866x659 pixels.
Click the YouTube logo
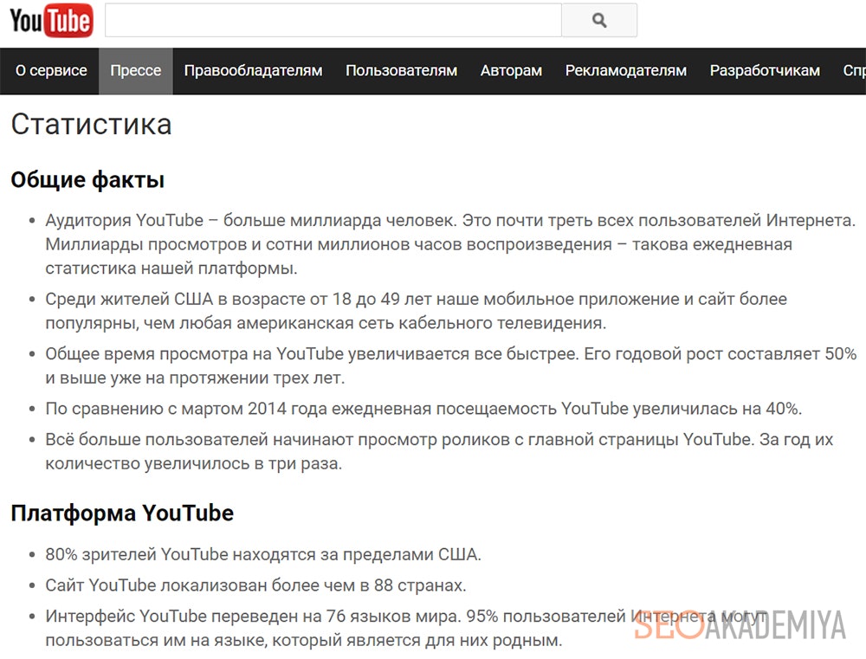pyautogui.click(x=51, y=21)
